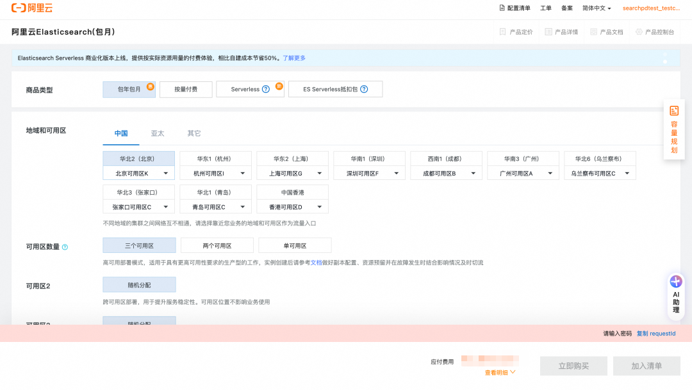The width and height of the screenshot is (692, 390).
Task: Open 香港可用区D dropdown
Action: click(x=292, y=207)
